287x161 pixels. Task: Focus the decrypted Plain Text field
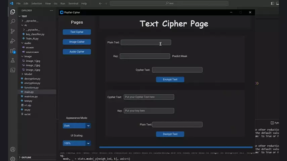[x=177, y=124]
